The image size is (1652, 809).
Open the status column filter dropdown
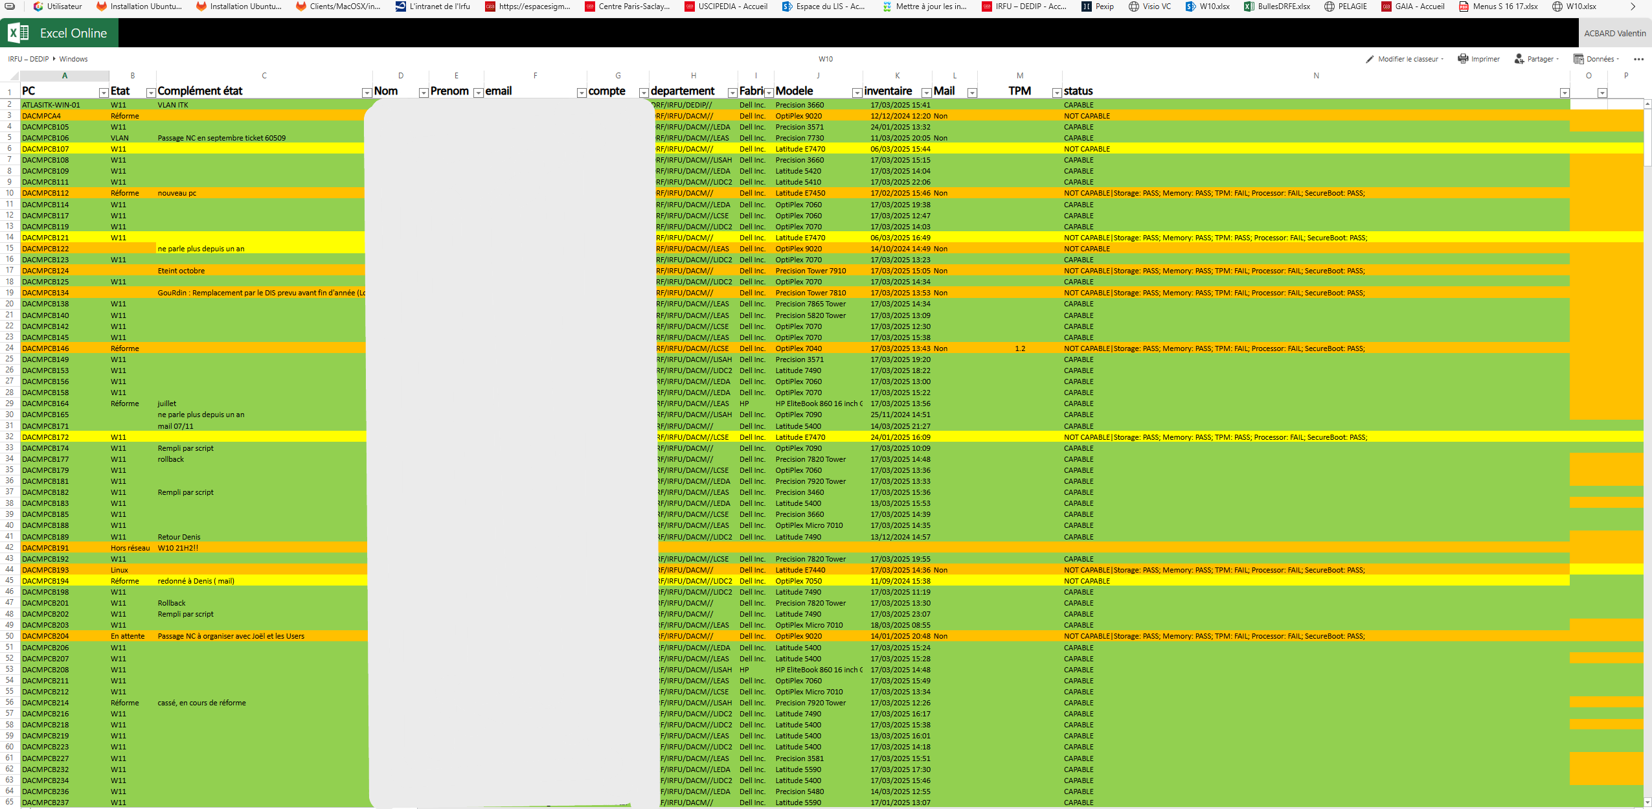(1565, 93)
